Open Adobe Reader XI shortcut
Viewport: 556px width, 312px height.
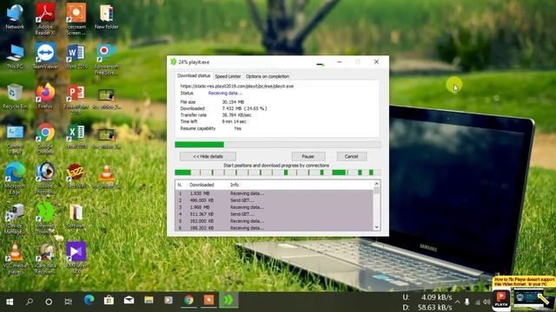click(45, 18)
